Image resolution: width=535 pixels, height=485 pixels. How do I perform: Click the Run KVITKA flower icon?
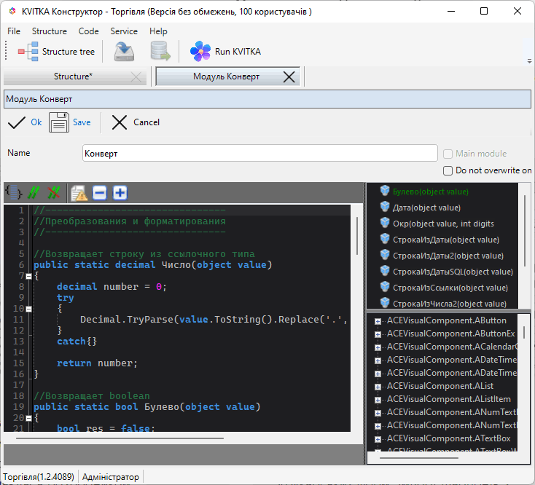(x=200, y=52)
